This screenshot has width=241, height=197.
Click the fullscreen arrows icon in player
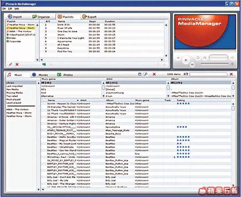[x=232, y=57]
